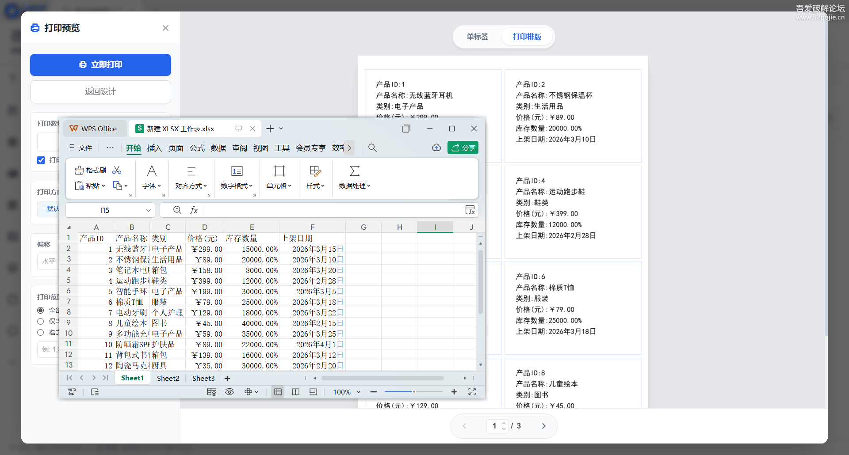This screenshot has width=849, height=455.
Task: Expand the name box dropdown arrow
Action: [x=149, y=210]
